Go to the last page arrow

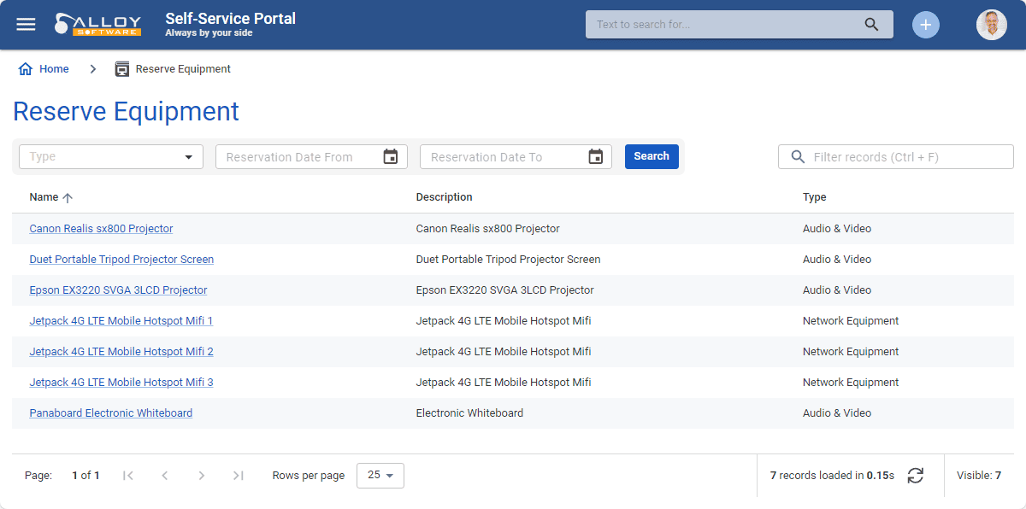239,476
